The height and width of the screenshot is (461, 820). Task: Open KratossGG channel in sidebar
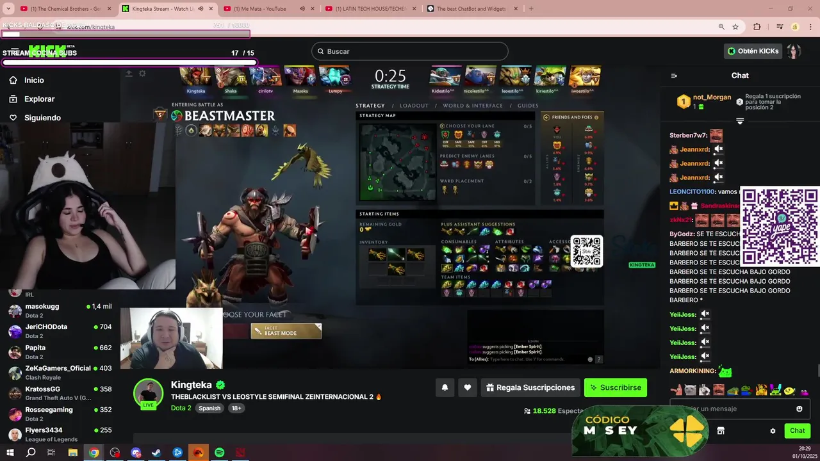coord(60,393)
